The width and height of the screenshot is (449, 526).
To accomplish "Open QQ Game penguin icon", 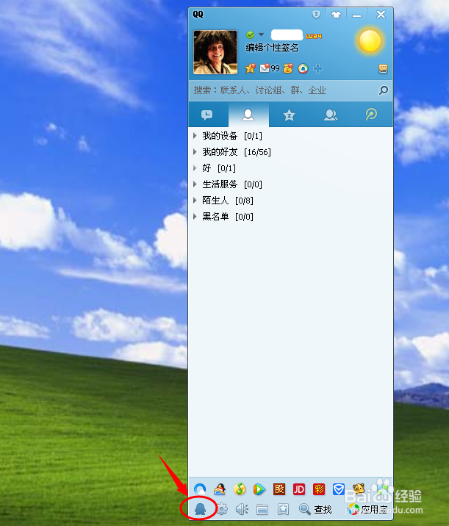I will click(x=220, y=489).
